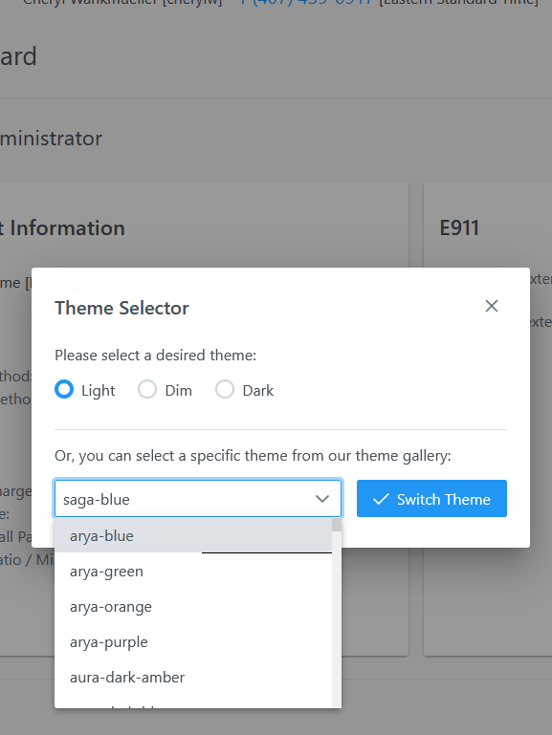
Task: Click the Dark radio option label
Action: pos(258,391)
